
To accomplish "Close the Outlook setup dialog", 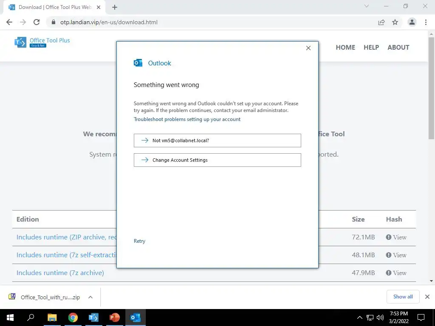I will pos(308,48).
